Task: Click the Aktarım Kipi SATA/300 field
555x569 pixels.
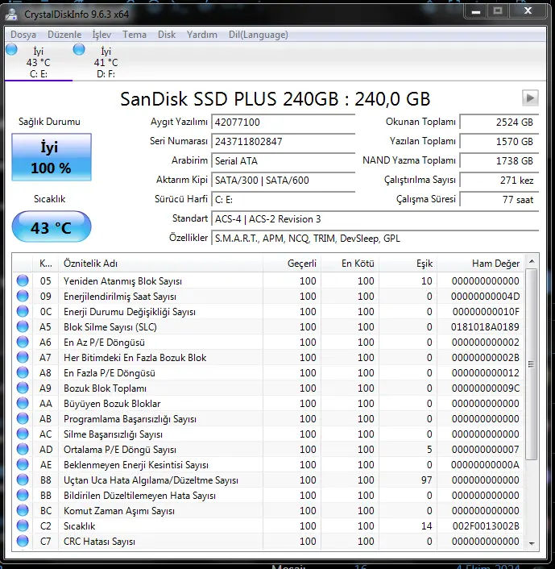Action: coord(283,180)
